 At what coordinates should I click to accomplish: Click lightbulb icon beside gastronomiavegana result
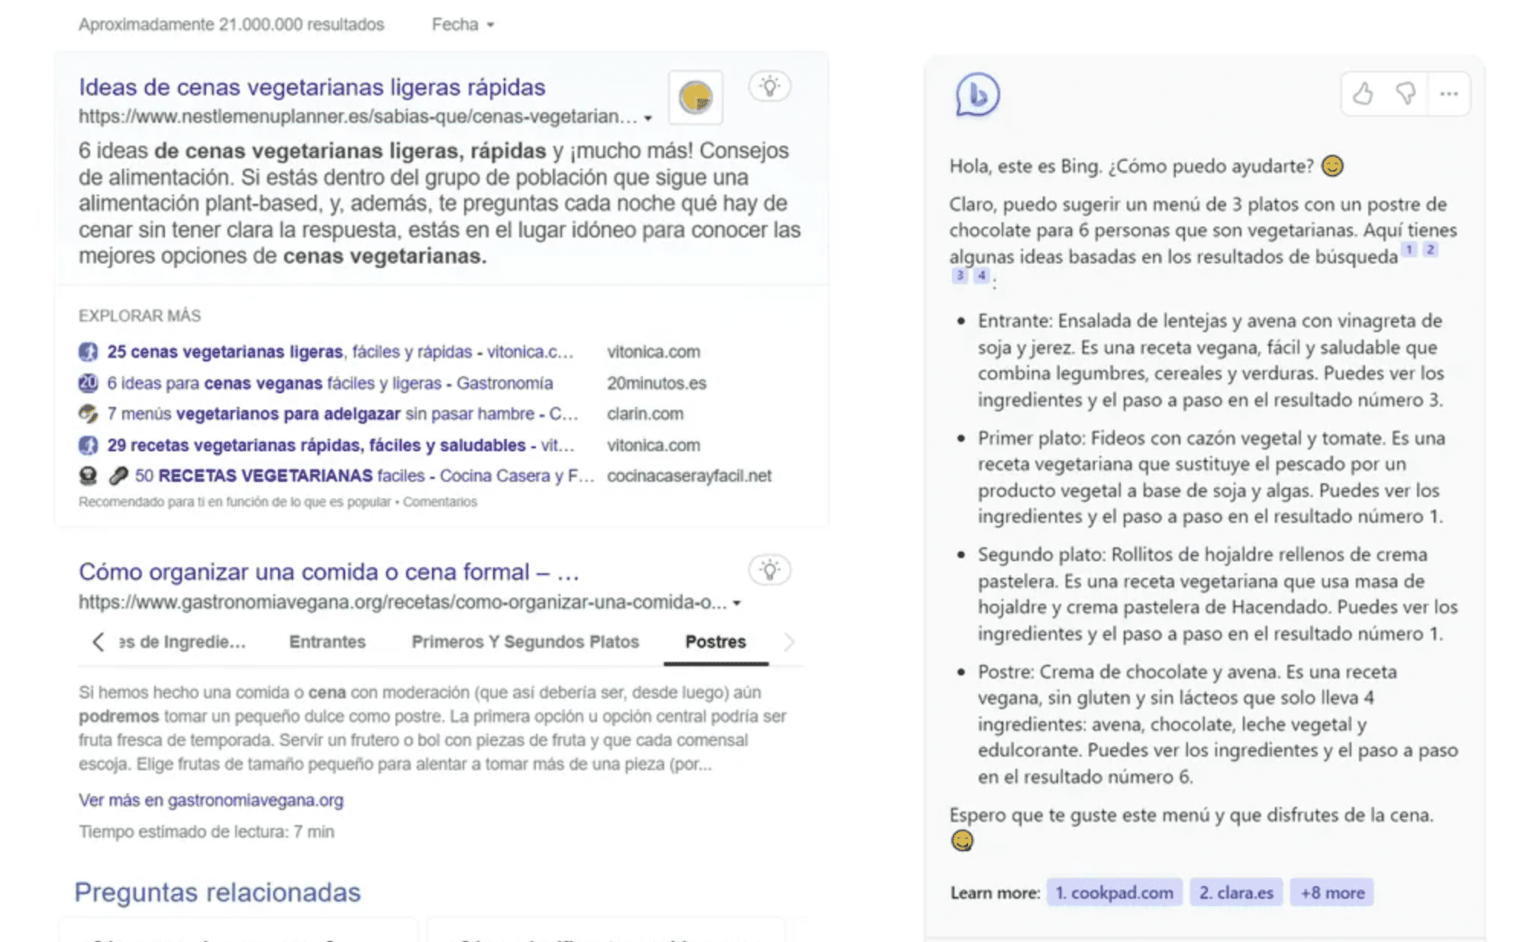point(770,570)
